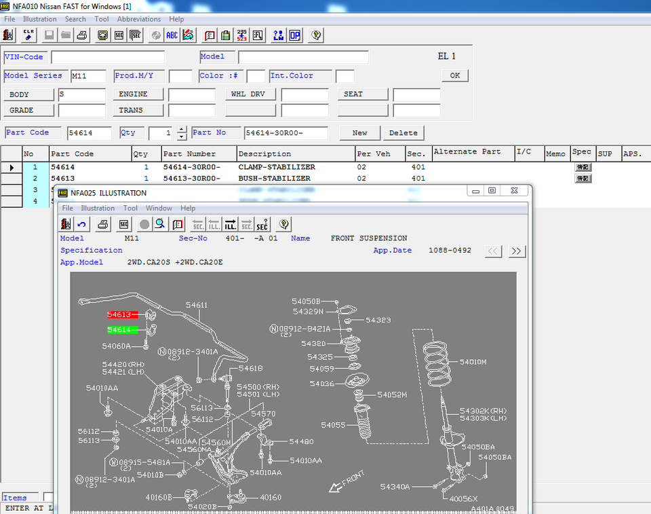
Task: Click the Alternate Part column header
Action: (x=473, y=153)
